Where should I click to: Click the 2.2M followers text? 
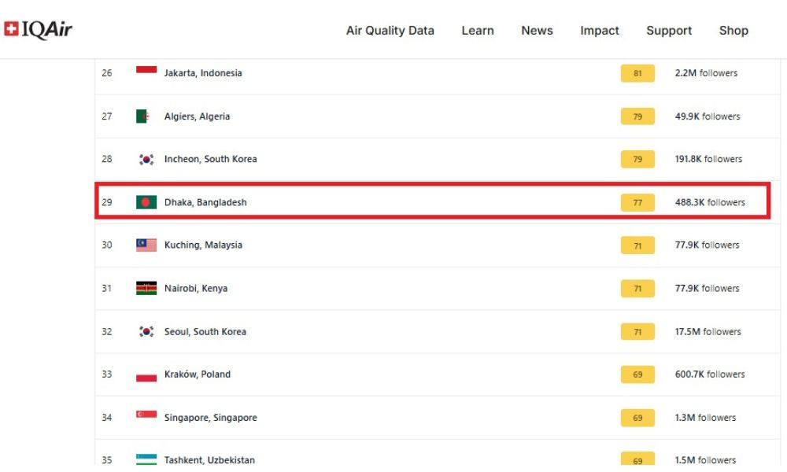706,72
